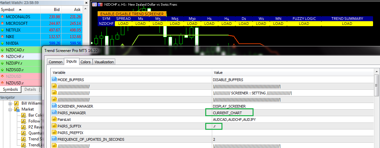Edit the PAIRS_MANAGER value CURRENT_CHART

[293, 113]
